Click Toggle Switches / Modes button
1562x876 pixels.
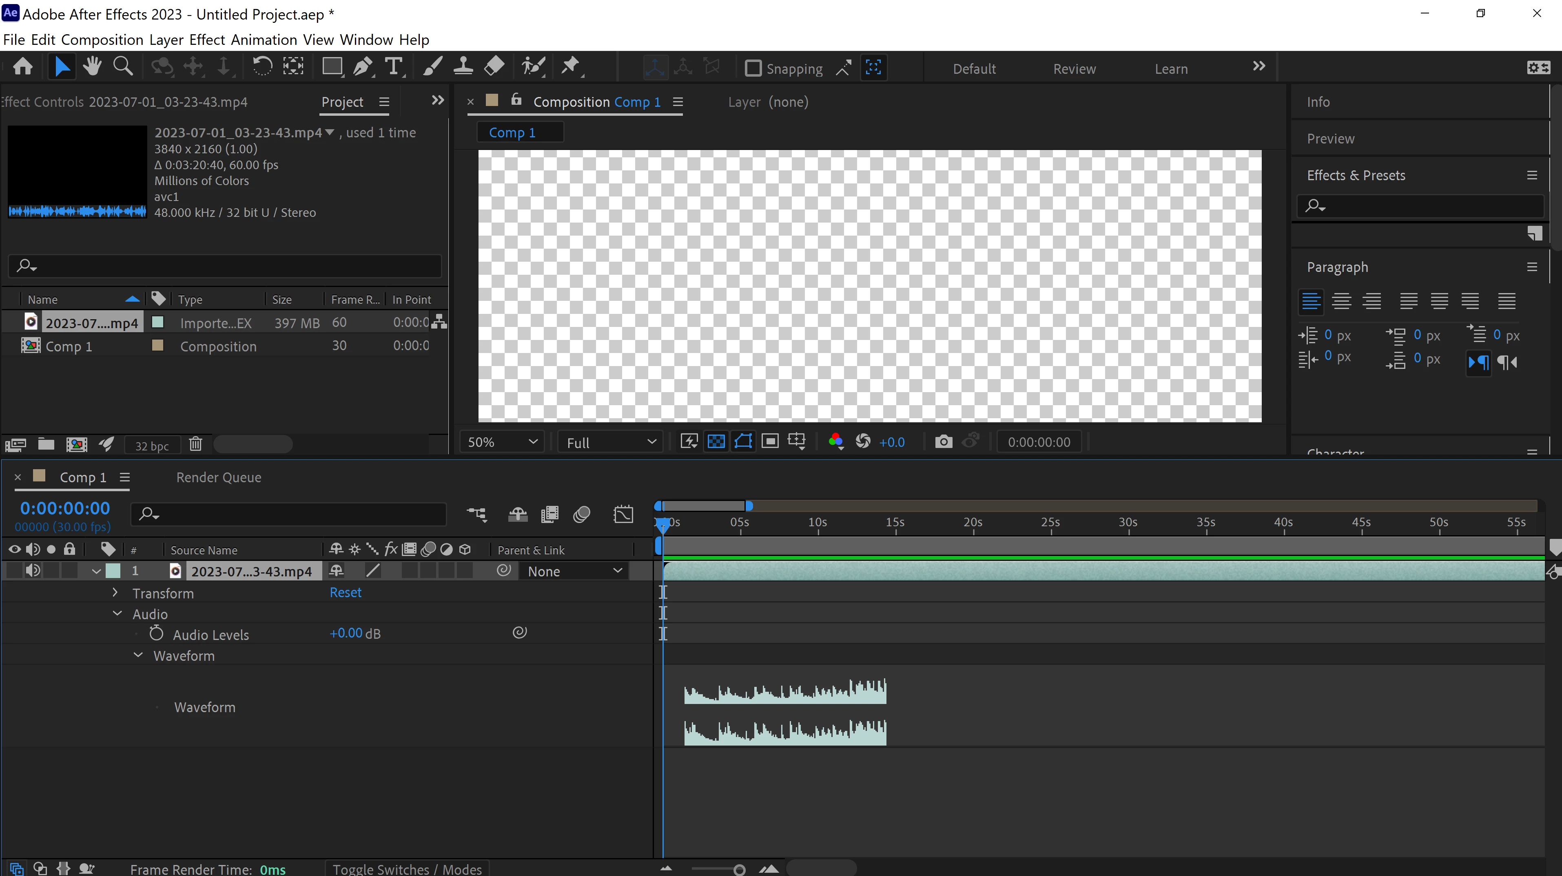coord(407,869)
